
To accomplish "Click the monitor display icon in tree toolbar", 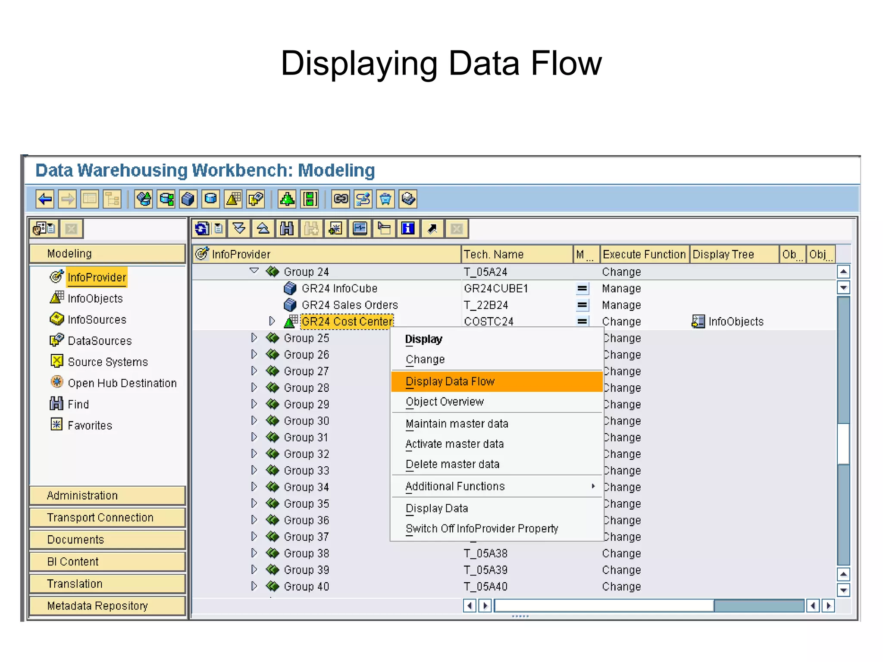I will pyautogui.click(x=360, y=228).
